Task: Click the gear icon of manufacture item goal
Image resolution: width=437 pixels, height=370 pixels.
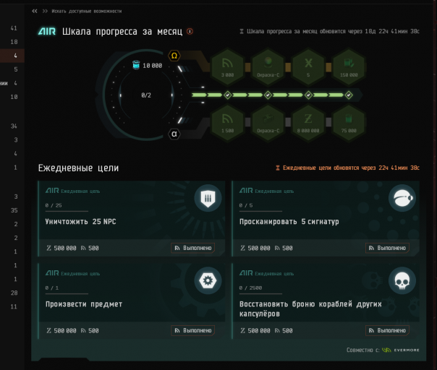Action: (x=208, y=280)
